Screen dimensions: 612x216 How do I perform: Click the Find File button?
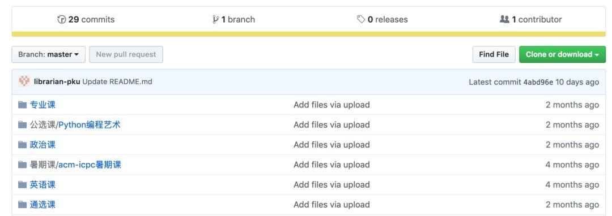click(494, 54)
